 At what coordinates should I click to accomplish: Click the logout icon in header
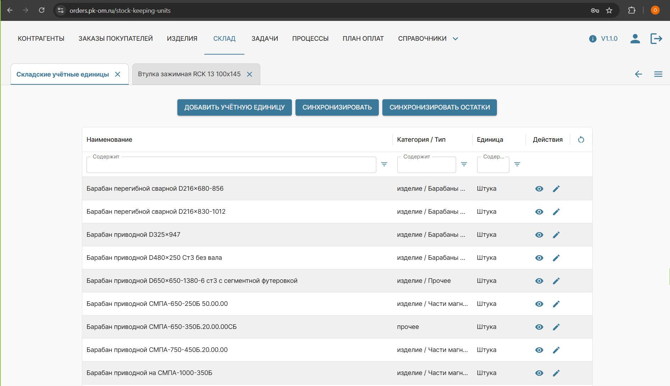(x=656, y=39)
